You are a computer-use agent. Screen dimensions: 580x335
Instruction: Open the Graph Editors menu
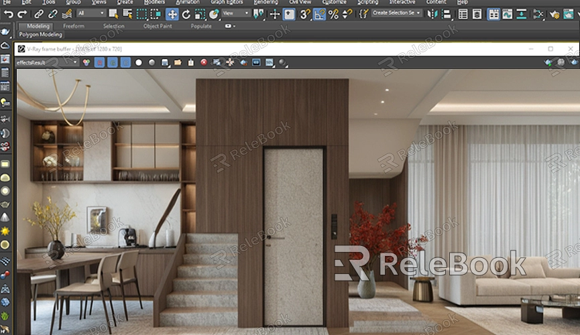[x=227, y=2]
